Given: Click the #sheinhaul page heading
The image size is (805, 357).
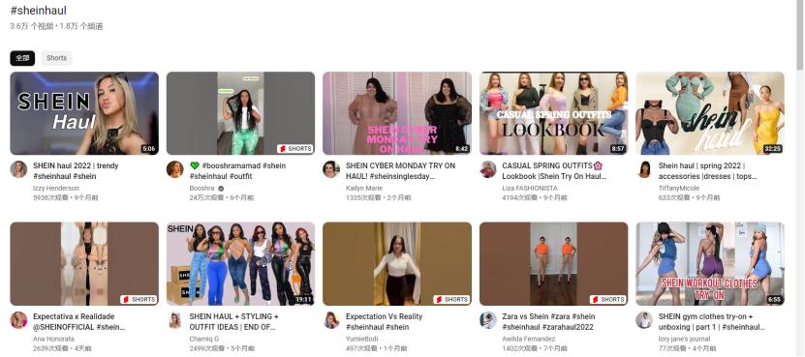Looking at the screenshot, I should click(x=38, y=11).
